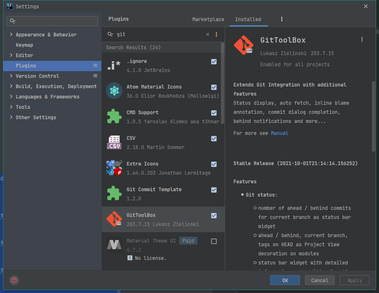The height and width of the screenshot is (293, 379).
Task: Click the Atom Material Icons plugin icon
Action: click(x=114, y=91)
